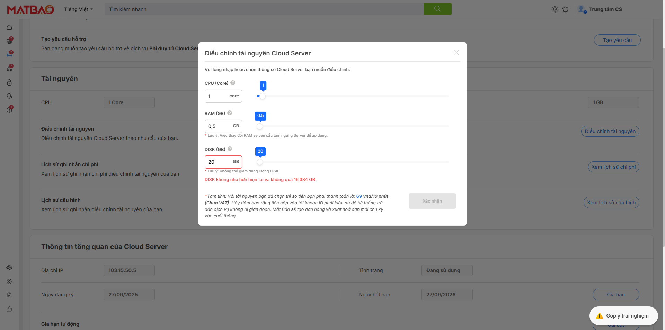This screenshot has width=665, height=330.
Task: Open the domain globe icon in sidebar
Action: (9, 41)
